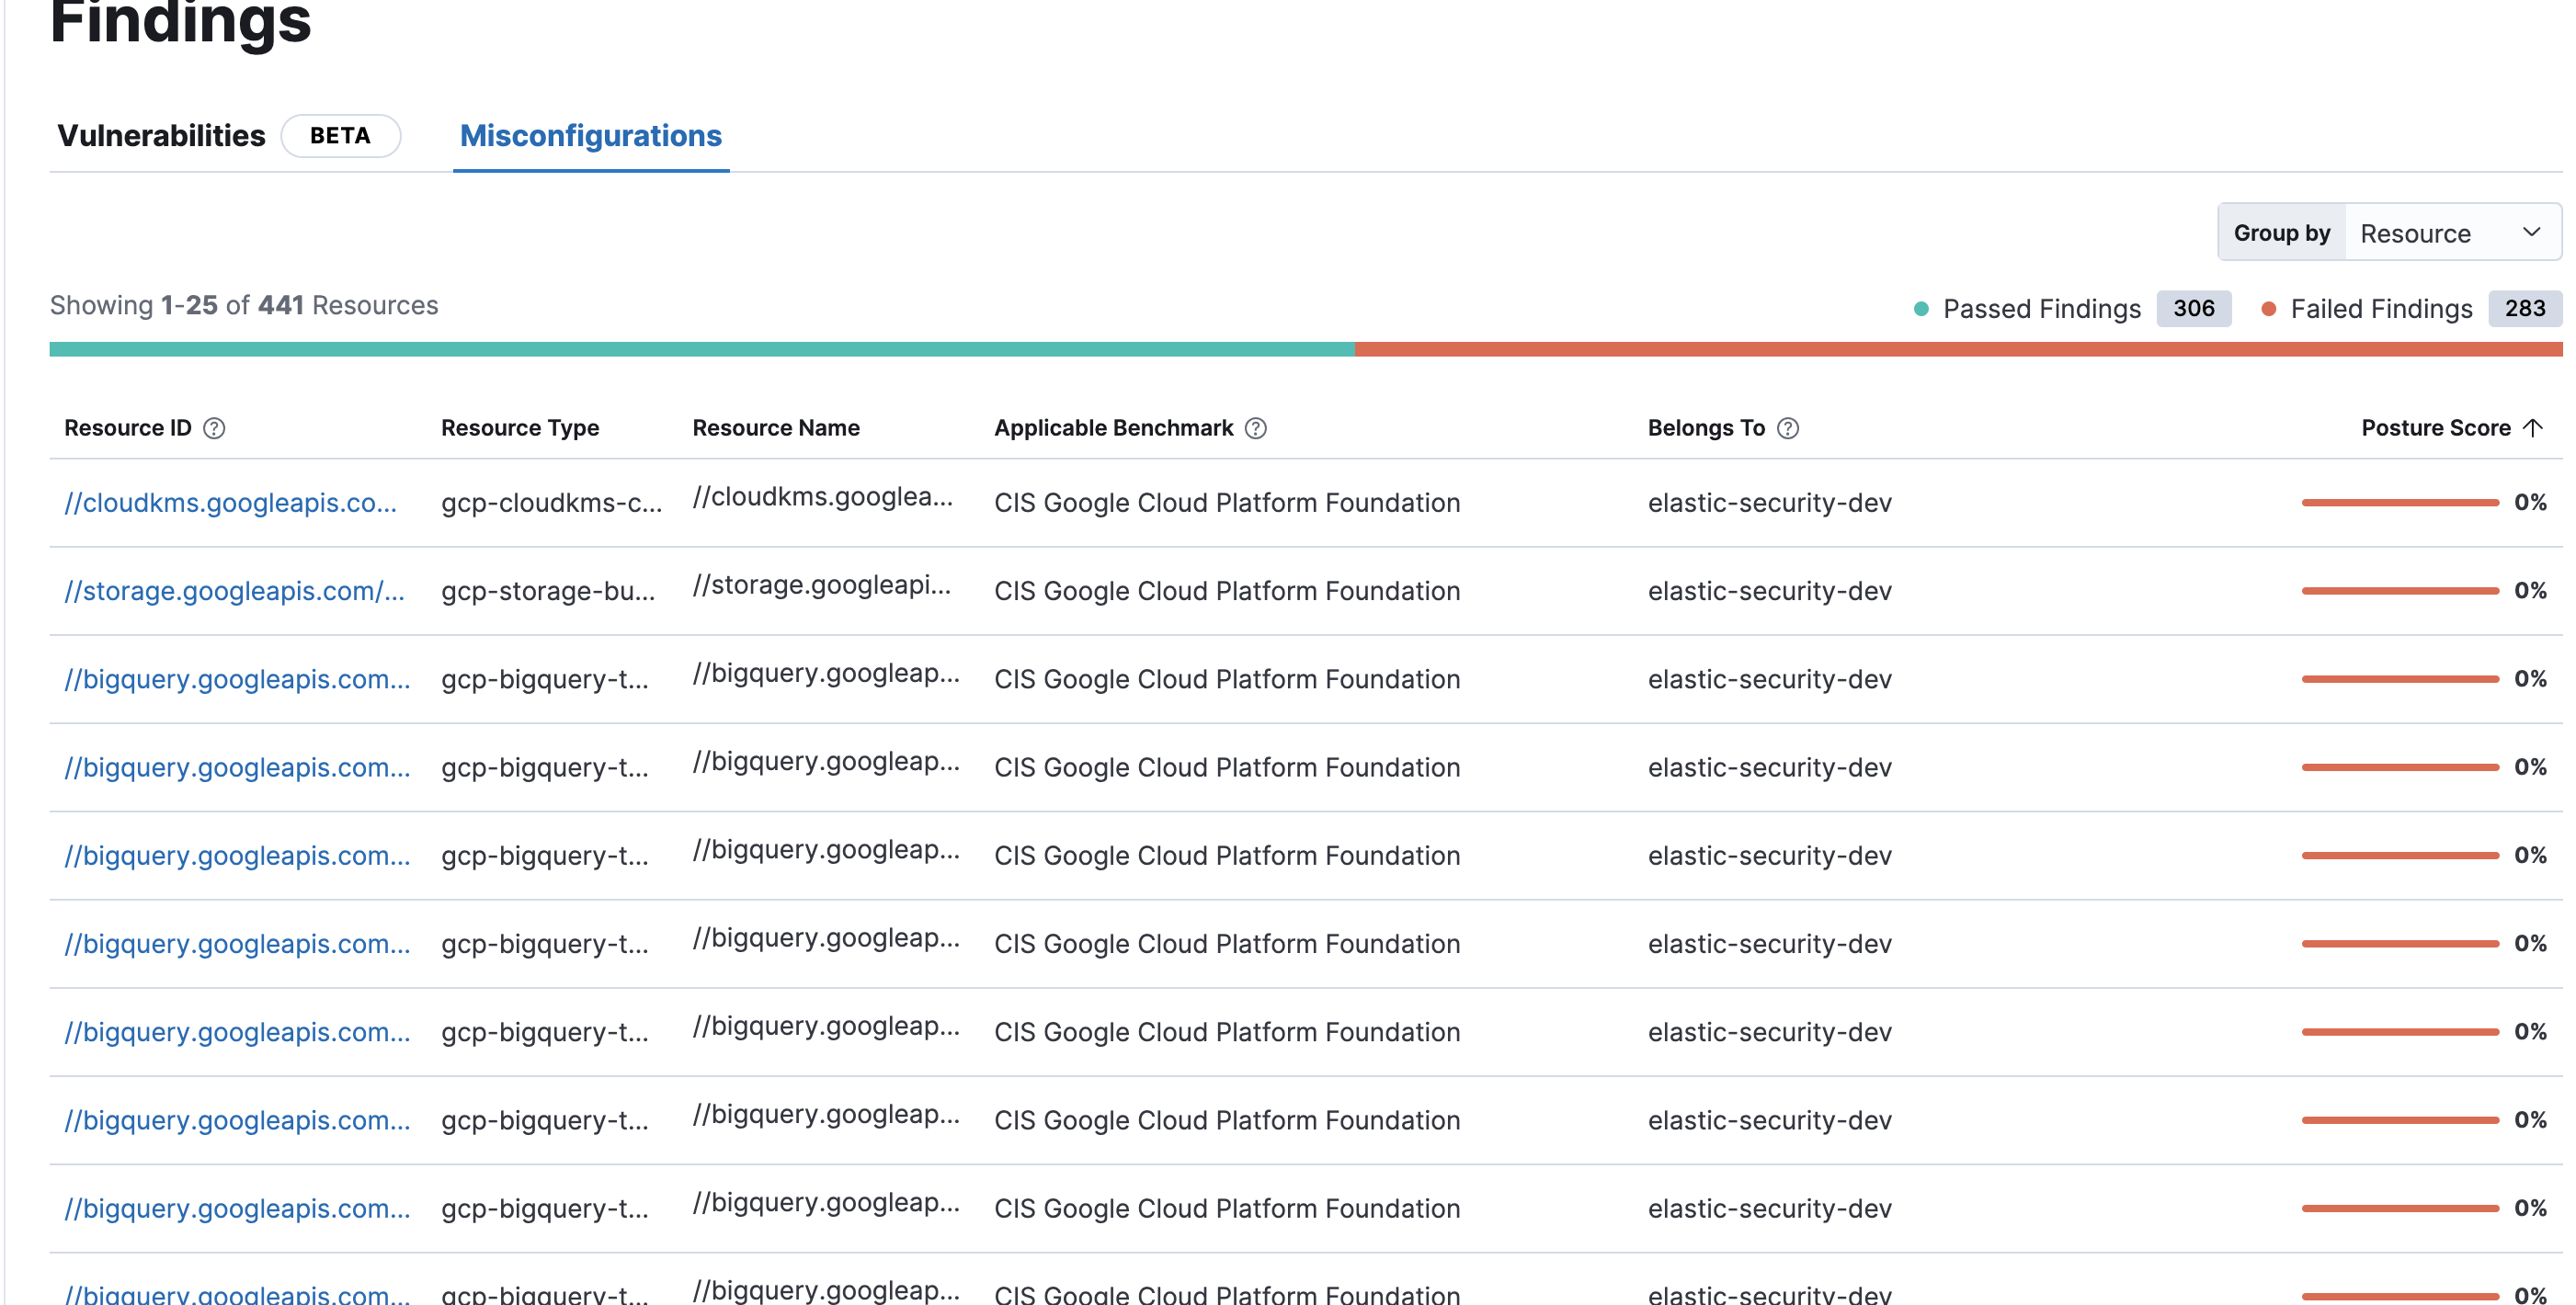Click elastic-security-dev in the cloudkms row
The height and width of the screenshot is (1305, 2576).
(x=1769, y=503)
